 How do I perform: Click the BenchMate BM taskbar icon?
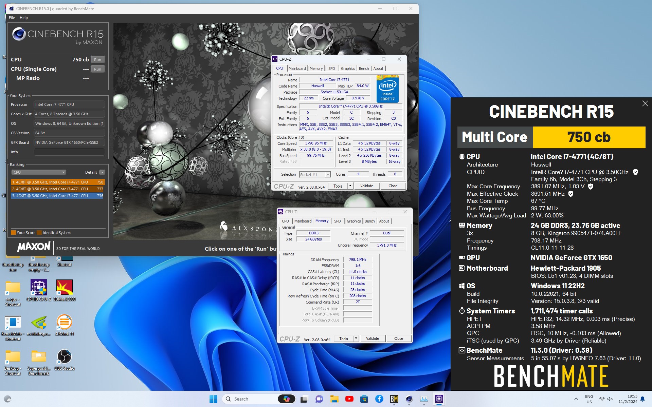(x=394, y=399)
